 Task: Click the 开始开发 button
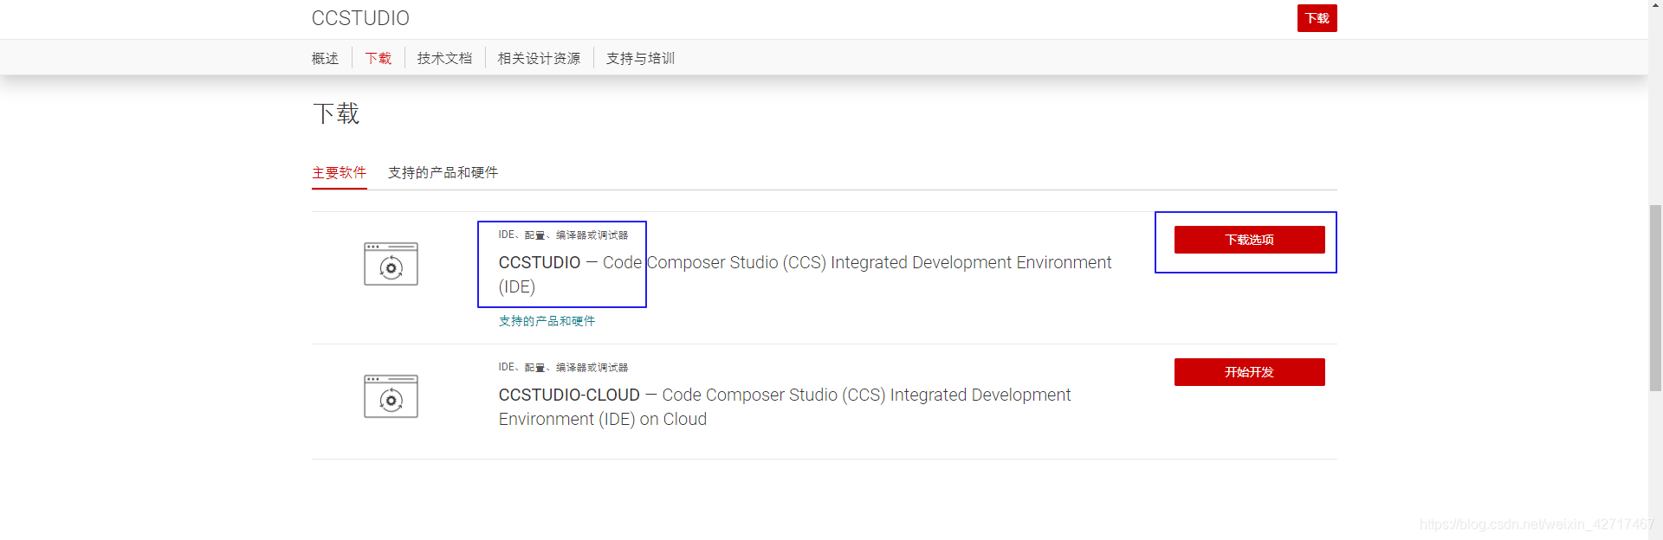1249,372
